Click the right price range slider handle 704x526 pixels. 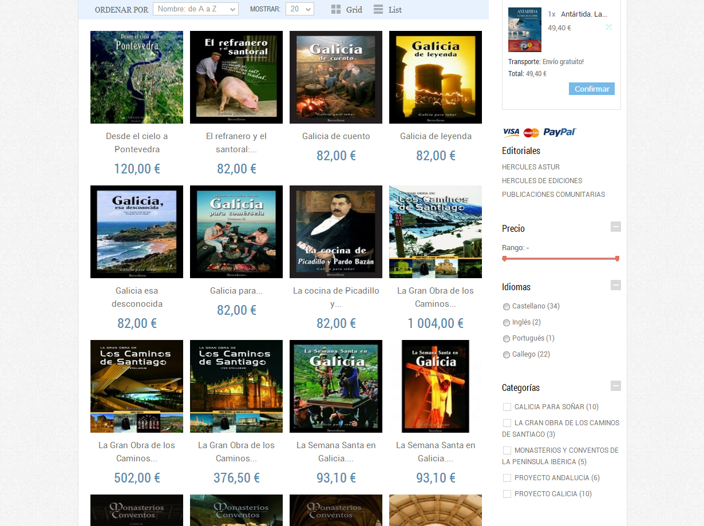point(617,259)
